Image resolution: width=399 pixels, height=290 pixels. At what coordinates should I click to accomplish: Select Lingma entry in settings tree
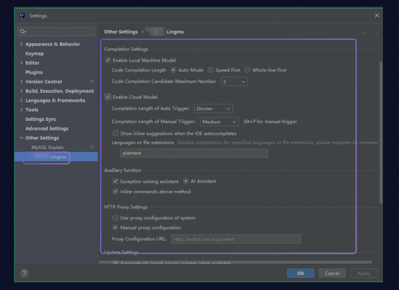tap(56, 157)
